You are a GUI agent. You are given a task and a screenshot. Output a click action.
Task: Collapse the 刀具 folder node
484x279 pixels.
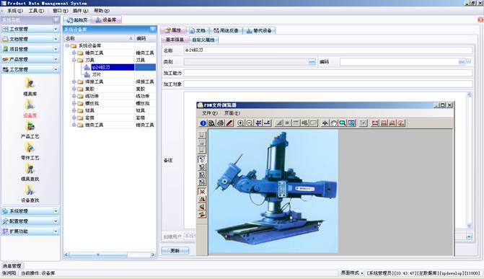(x=74, y=60)
